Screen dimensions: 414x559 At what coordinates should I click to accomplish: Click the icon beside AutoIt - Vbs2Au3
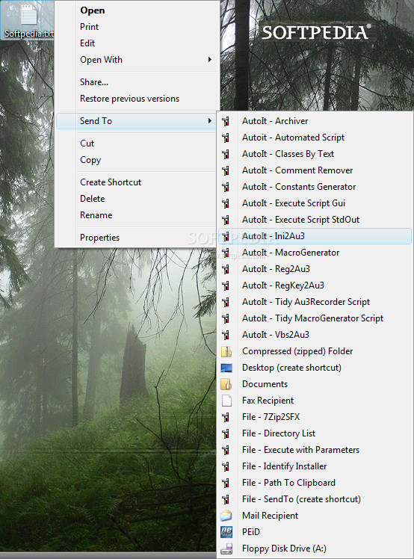click(226, 335)
